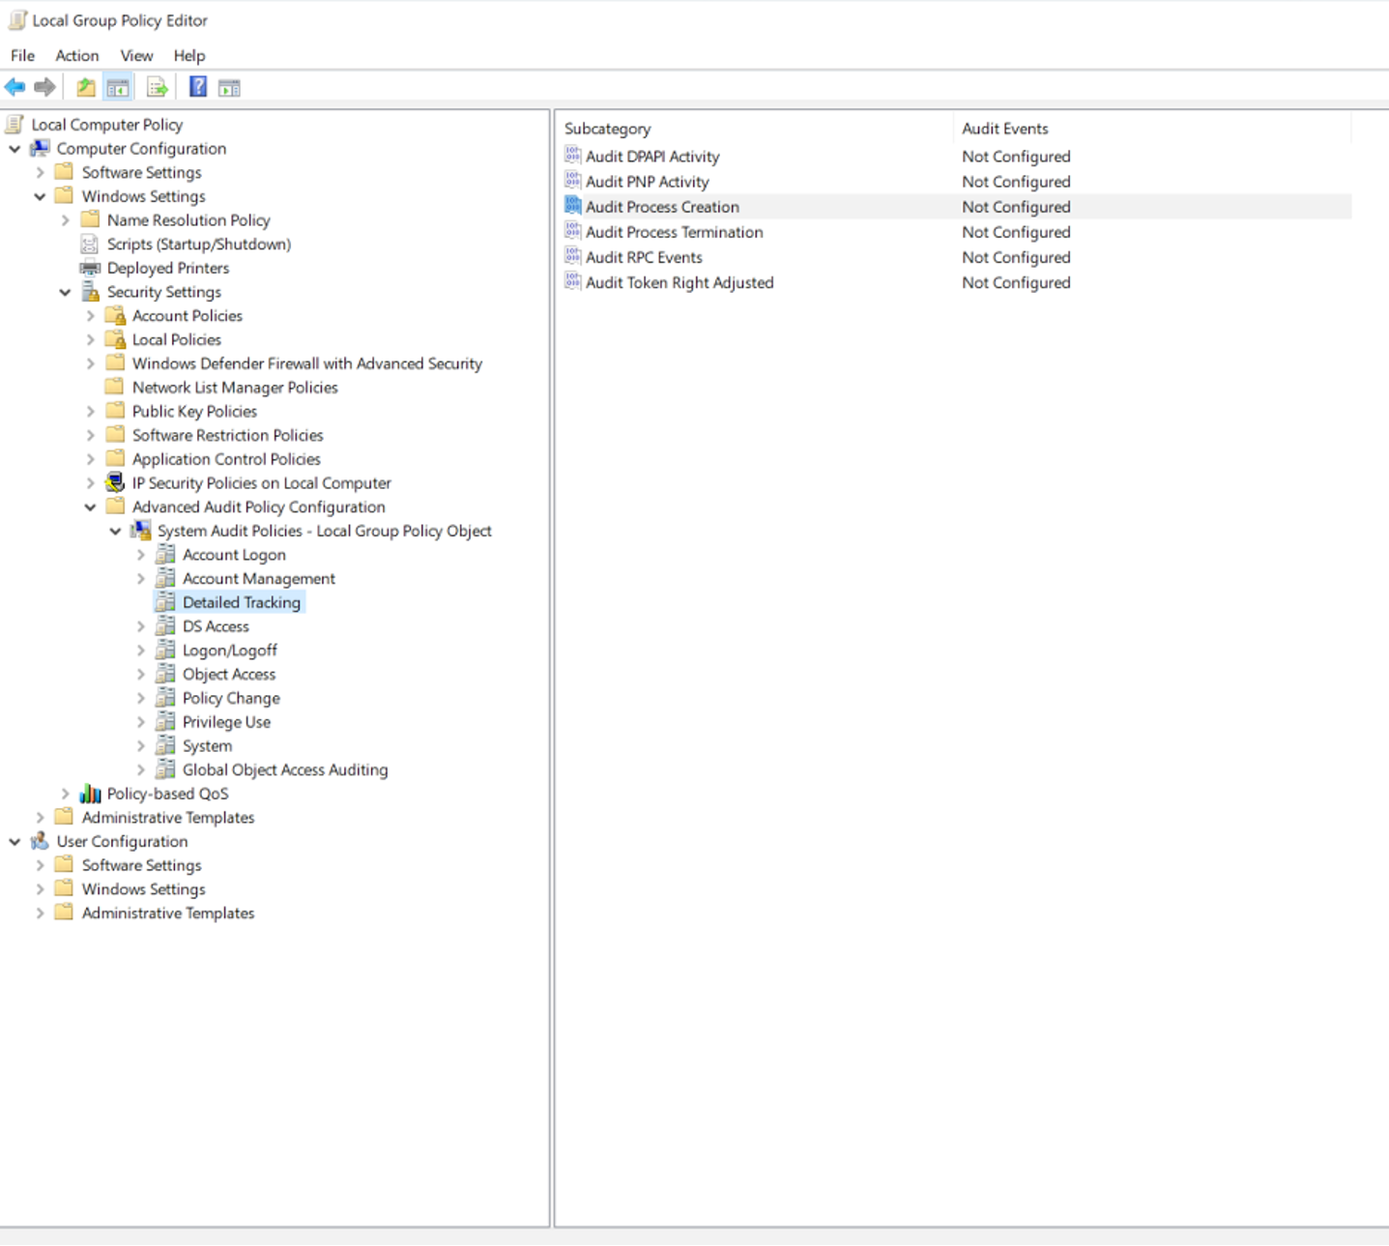The height and width of the screenshot is (1246, 1389).
Task: Click the Computer Configuration computer icon
Action: (40, 148)
